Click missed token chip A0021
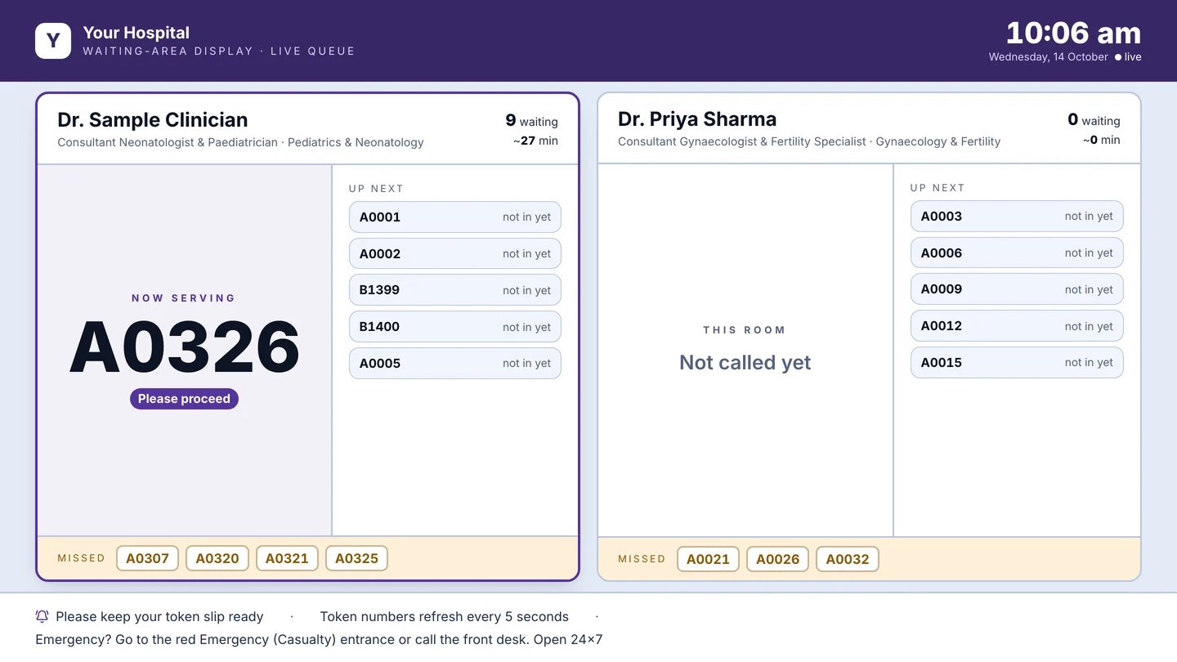 click(708, 559)
